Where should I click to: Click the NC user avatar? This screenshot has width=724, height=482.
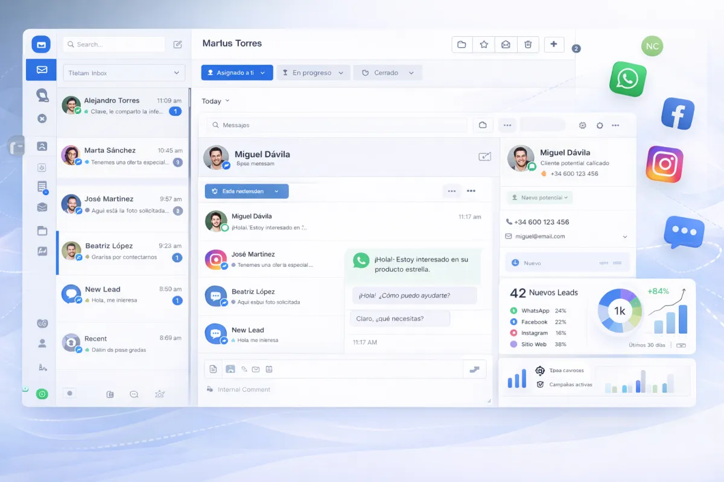pos(652,46)
